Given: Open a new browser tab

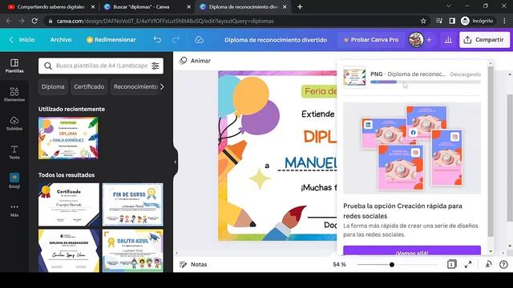Looking at the screenshot, I should click(300, 6).
